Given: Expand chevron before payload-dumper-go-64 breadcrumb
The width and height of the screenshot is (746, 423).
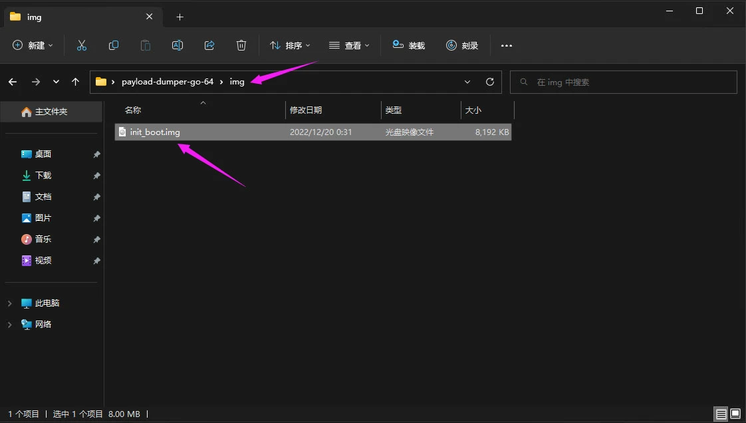Looking at the screenshot, I should (113, 82).
